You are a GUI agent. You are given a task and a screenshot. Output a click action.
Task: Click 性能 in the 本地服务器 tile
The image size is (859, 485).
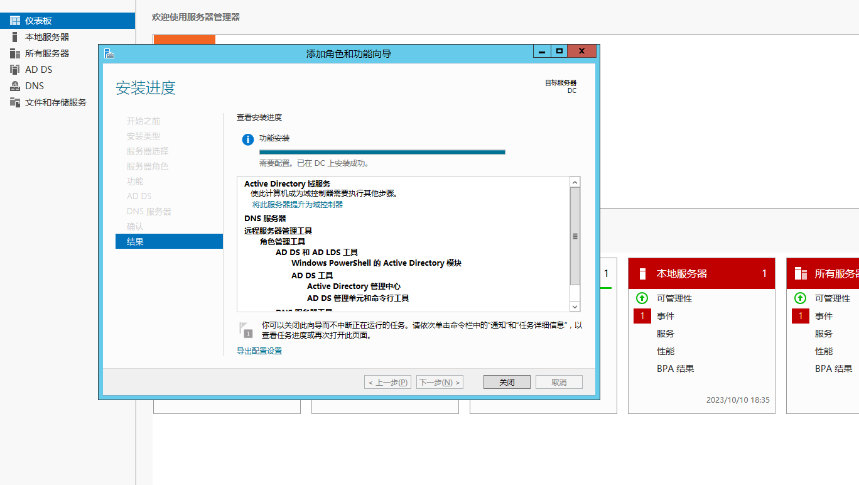coord(666,351)
